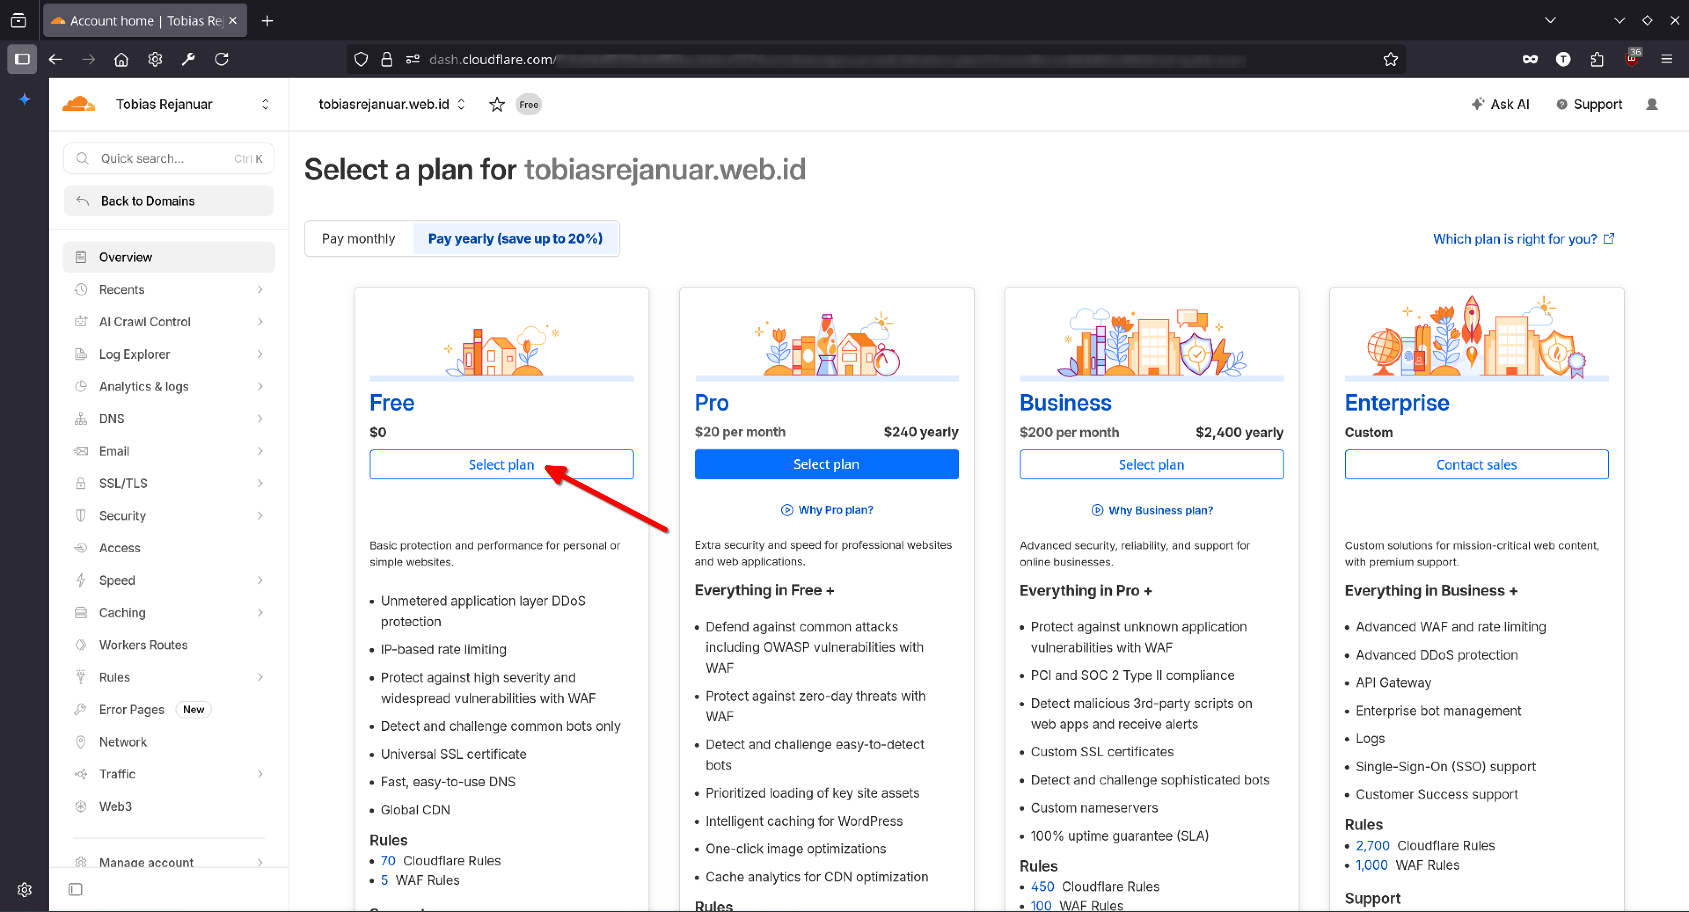Switch billing to Pay monthly
This screenshot has width=1689, height=912.
pyautogui.click(x=358, y=239)
